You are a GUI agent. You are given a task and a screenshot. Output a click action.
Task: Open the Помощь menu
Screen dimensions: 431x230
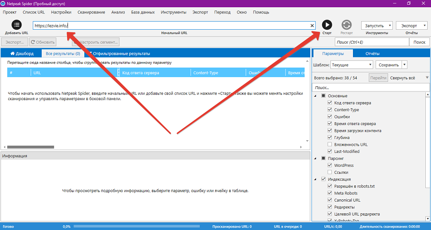pos(261,12)
